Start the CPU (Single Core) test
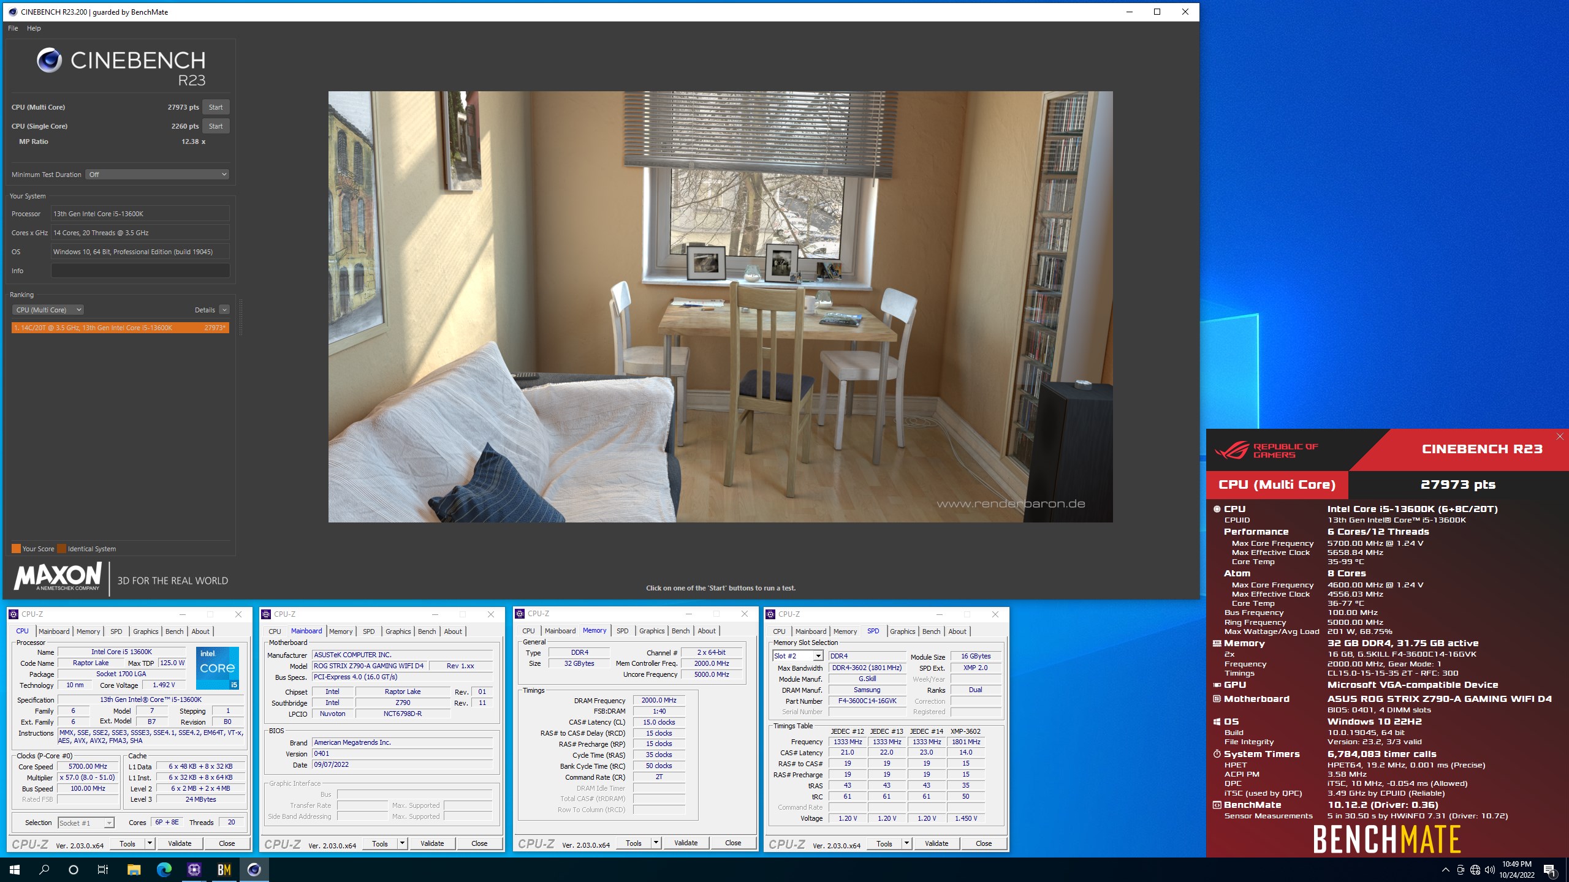This screenshot has width=1569, height=882. (216, 126)
